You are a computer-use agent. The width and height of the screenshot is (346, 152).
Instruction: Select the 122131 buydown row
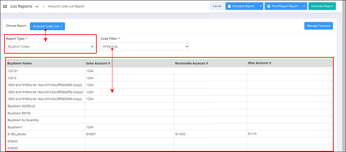click(170, 71)
